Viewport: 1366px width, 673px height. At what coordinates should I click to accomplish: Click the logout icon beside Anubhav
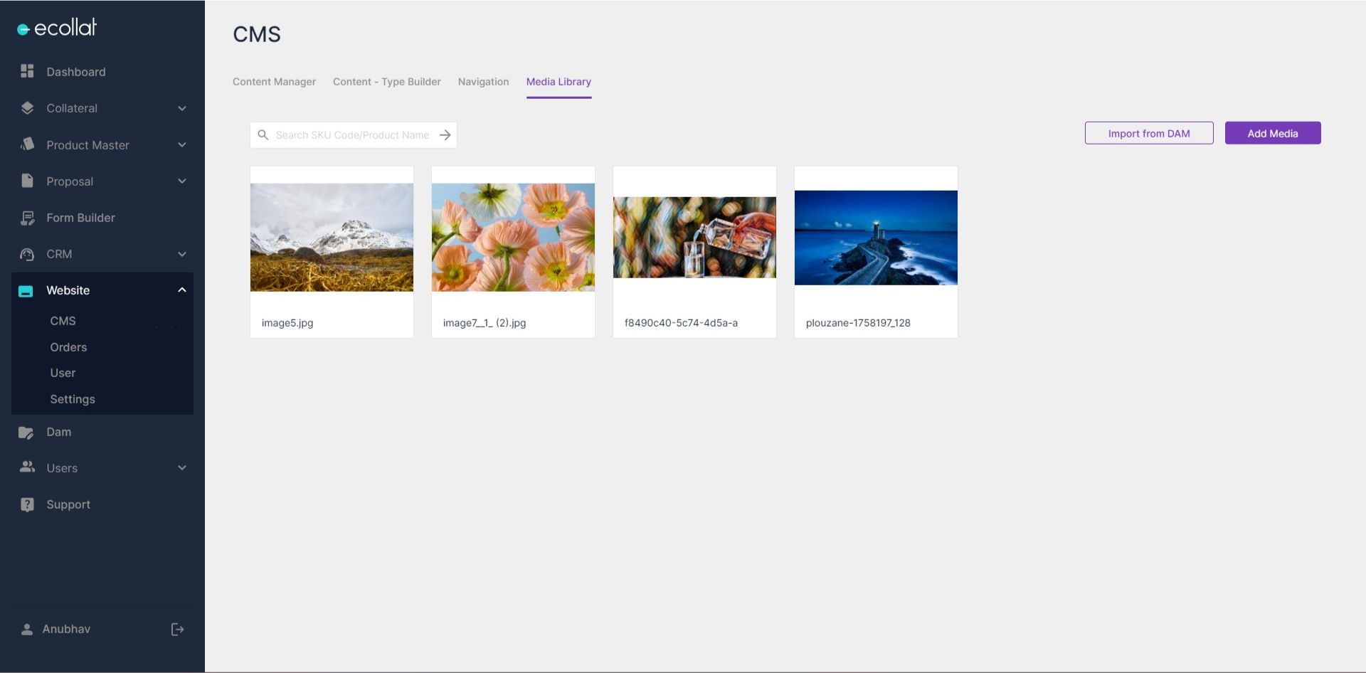point(177,629)
